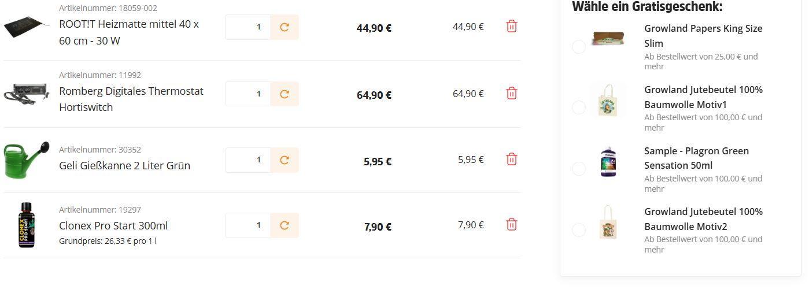Delete ROOT!T Heizmatte from cart
Screen dimensions: 809x293
point(511,27)
